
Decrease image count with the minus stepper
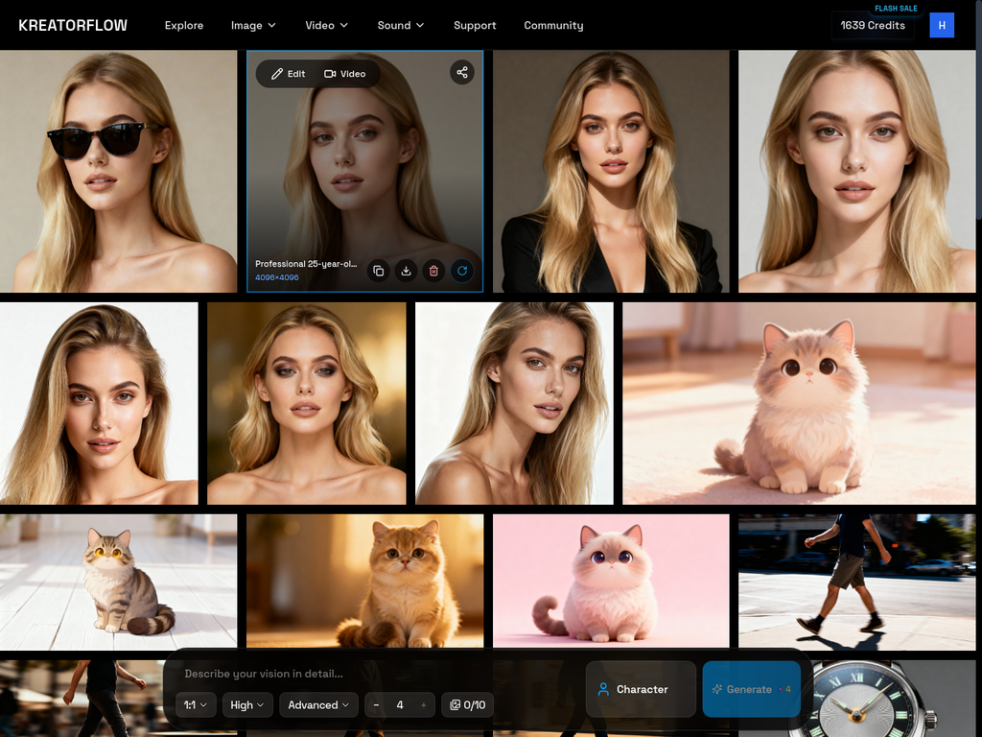376,704
